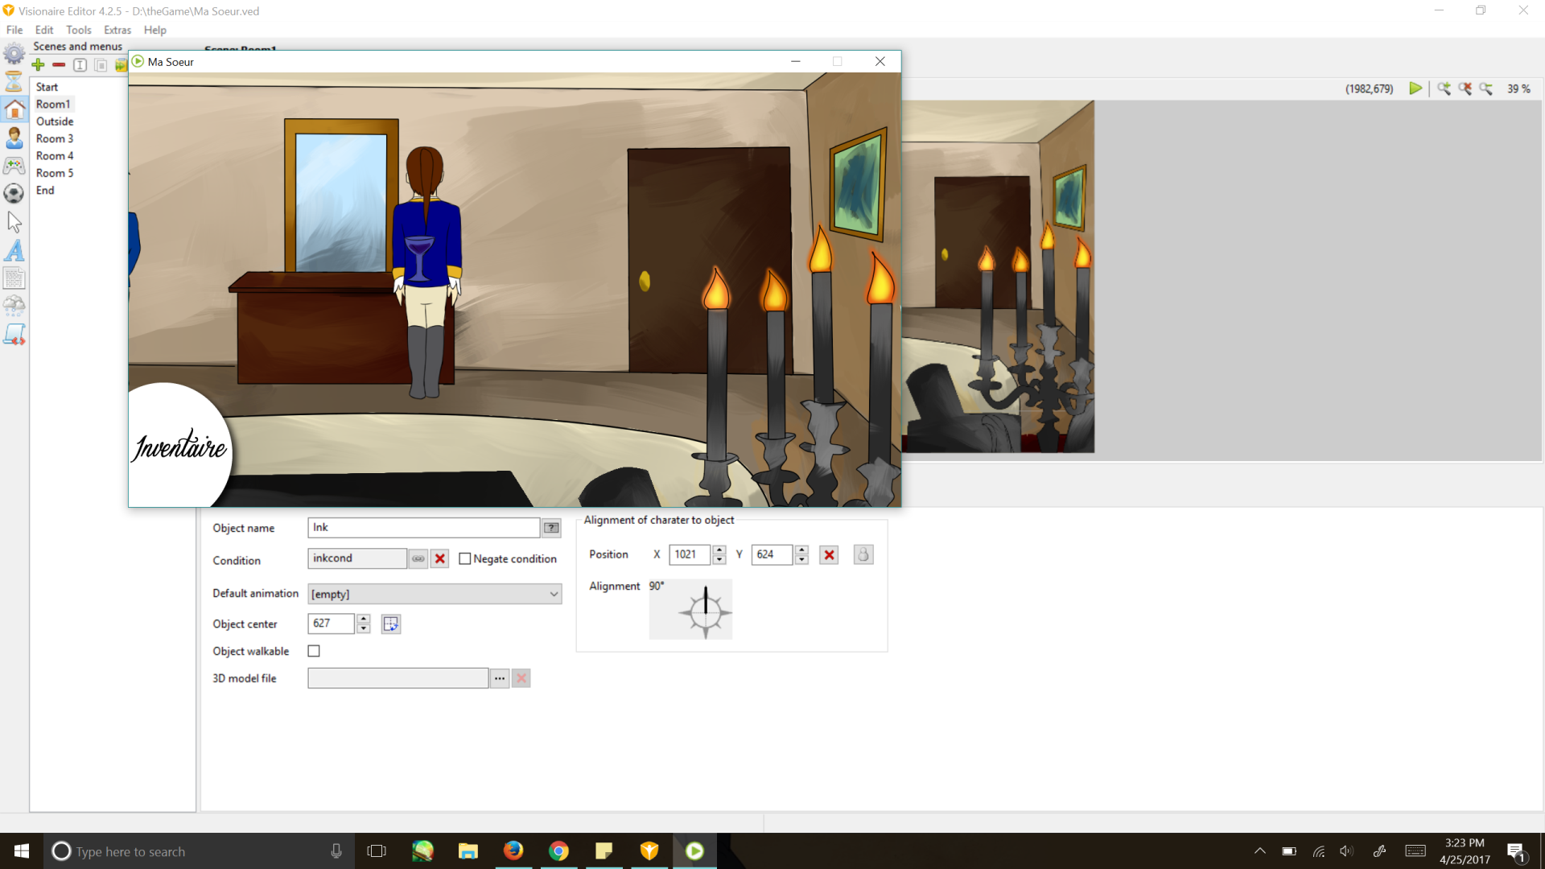This screenshot has width=1545, height=869.
Task: Select the Room1 scene in the list
Action: coord(53,104)
